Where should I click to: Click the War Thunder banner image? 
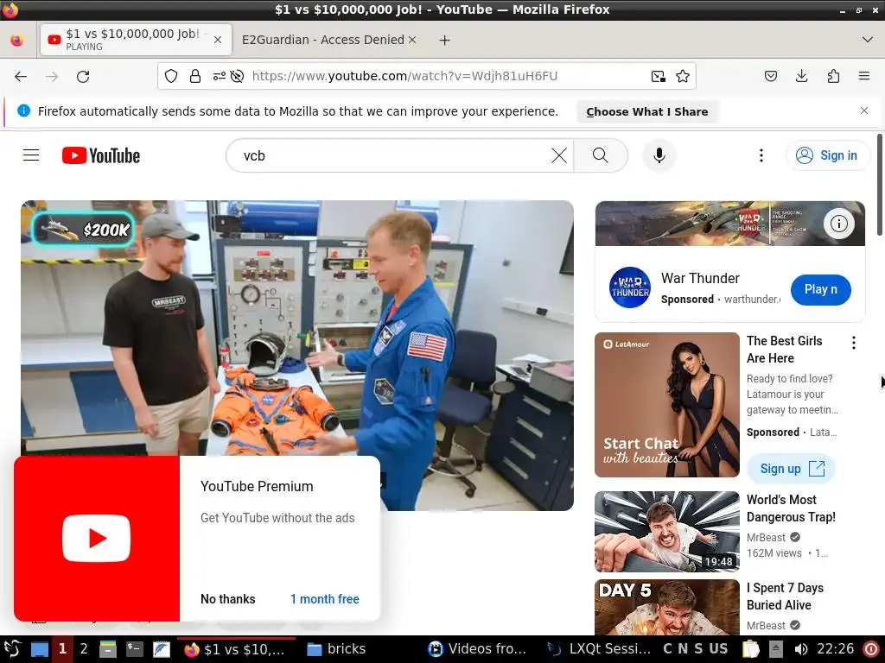(x=729, y=224)
